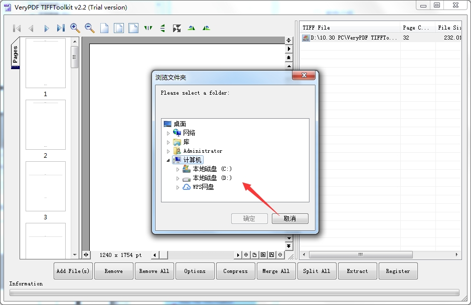Go to previous page arrow icon
The height and width of the screenshot is (305, 471).
31,28
